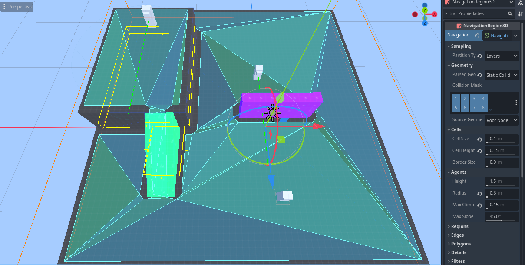
Task: Toggle collision mask layer 1
Action: [455, 99]
